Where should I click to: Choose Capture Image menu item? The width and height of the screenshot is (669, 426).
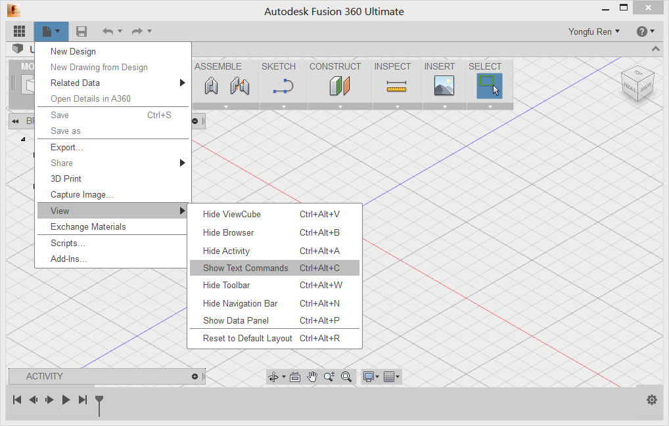click(x=112, y=195)
